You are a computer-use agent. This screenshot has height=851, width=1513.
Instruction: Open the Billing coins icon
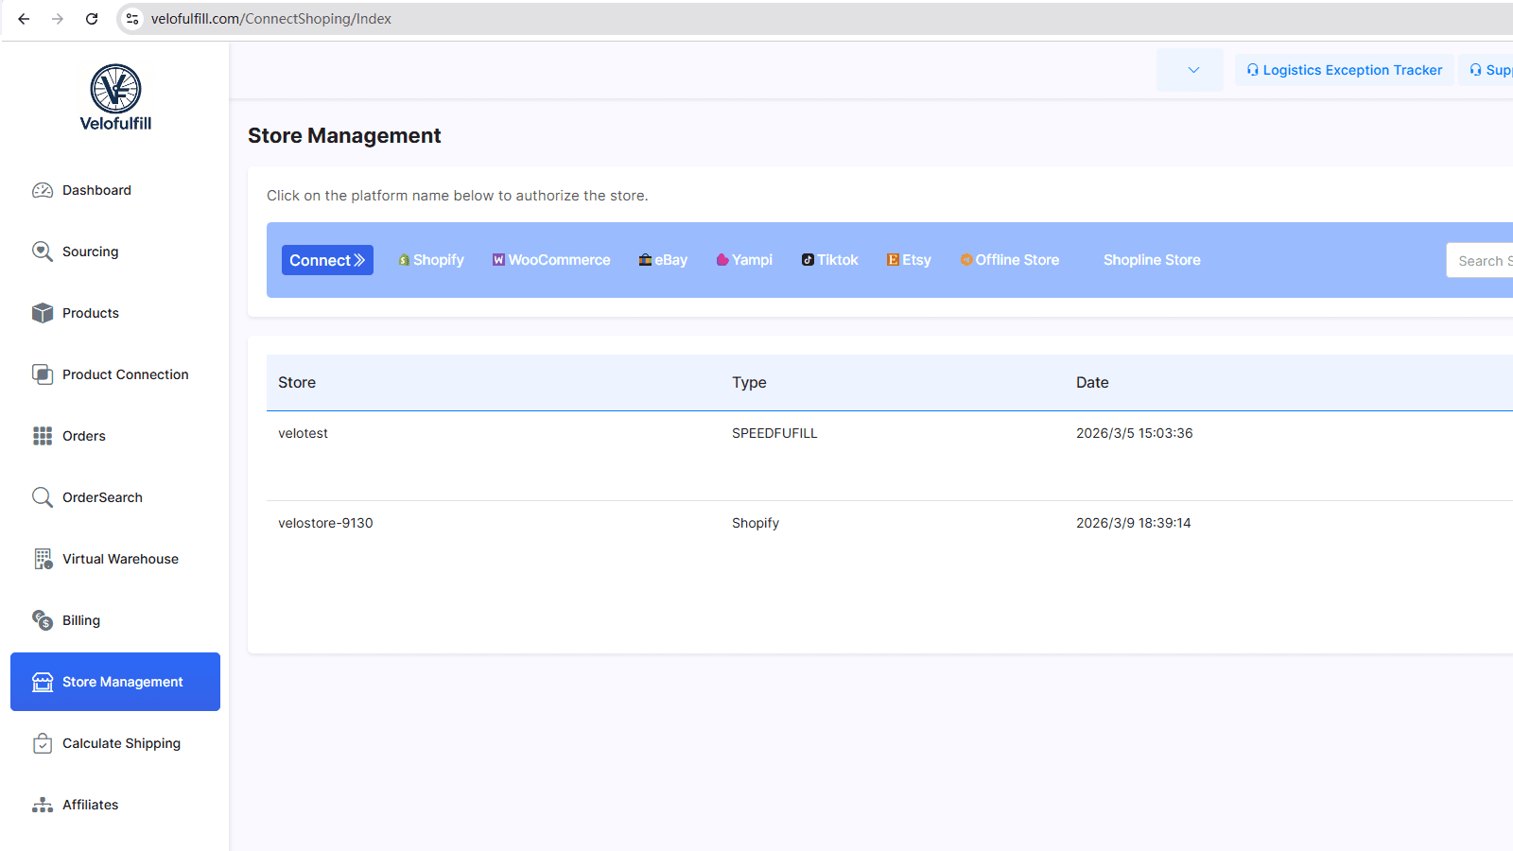click(43, 620)
